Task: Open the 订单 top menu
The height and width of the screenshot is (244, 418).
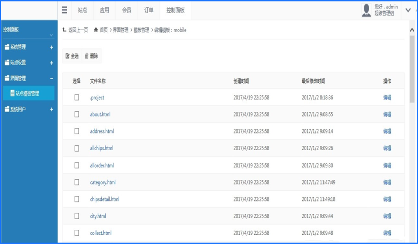Action: (x=149, y=10)
